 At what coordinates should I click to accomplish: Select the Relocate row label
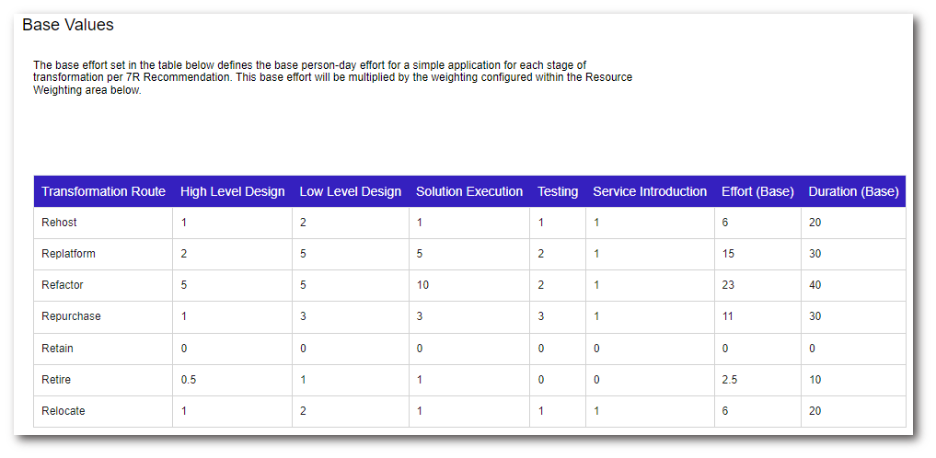point(64,411)
